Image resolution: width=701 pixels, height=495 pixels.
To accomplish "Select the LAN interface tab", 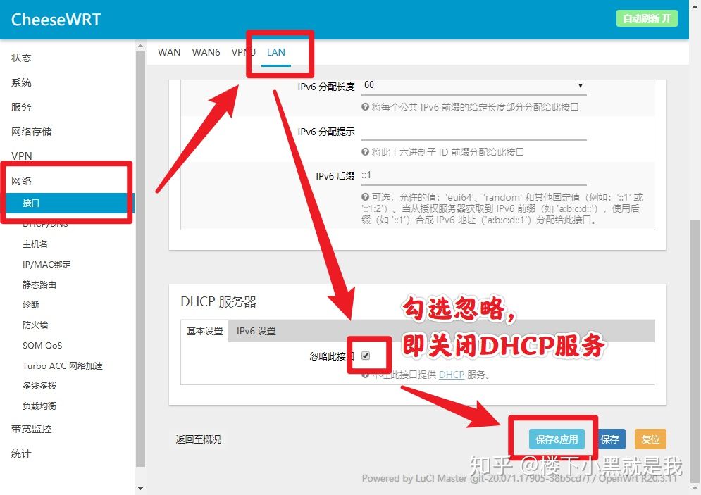I will (276, 52).
